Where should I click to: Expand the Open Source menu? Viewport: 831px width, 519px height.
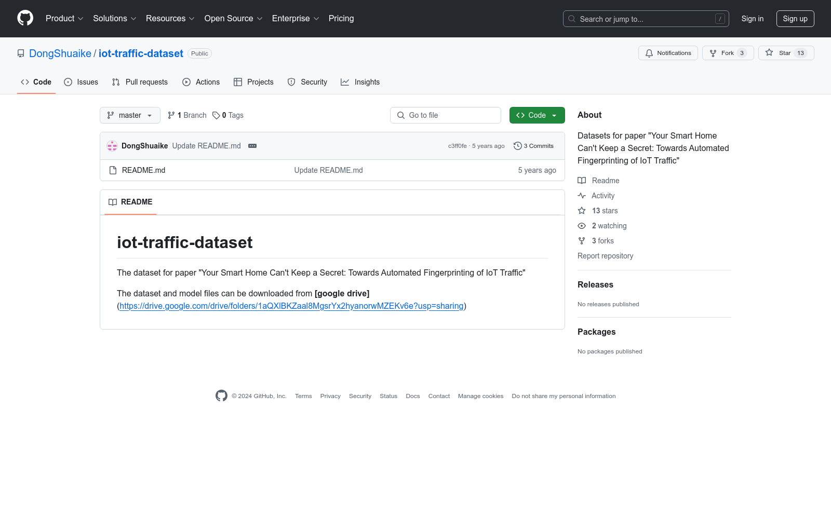tap(234, 19)
